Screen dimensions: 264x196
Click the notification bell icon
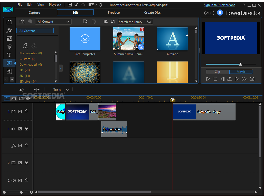point(220,13)
